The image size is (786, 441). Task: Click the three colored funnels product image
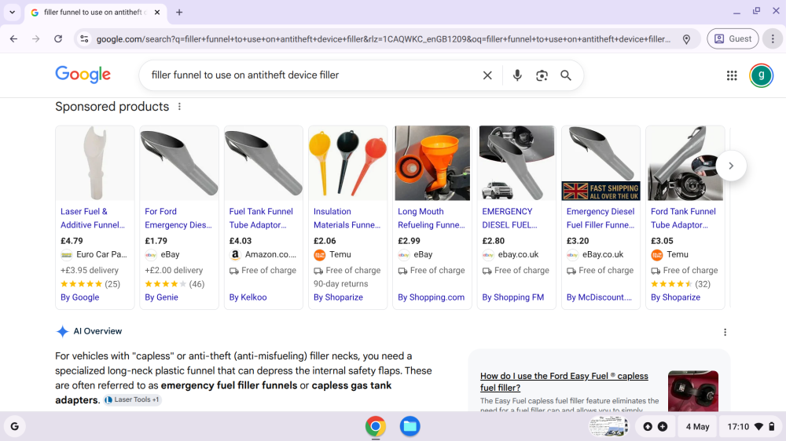348,162
